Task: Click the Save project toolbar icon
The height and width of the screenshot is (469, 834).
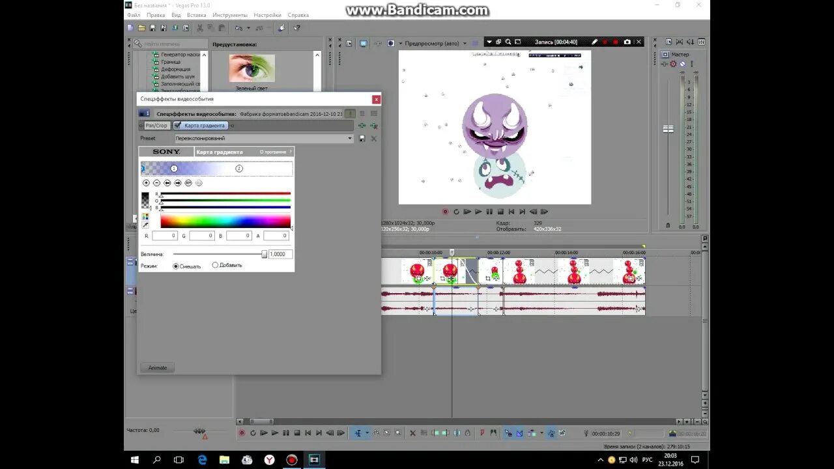Action: (152, 28)
